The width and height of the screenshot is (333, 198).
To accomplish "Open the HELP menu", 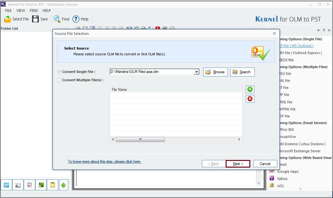I will (47, 10).
